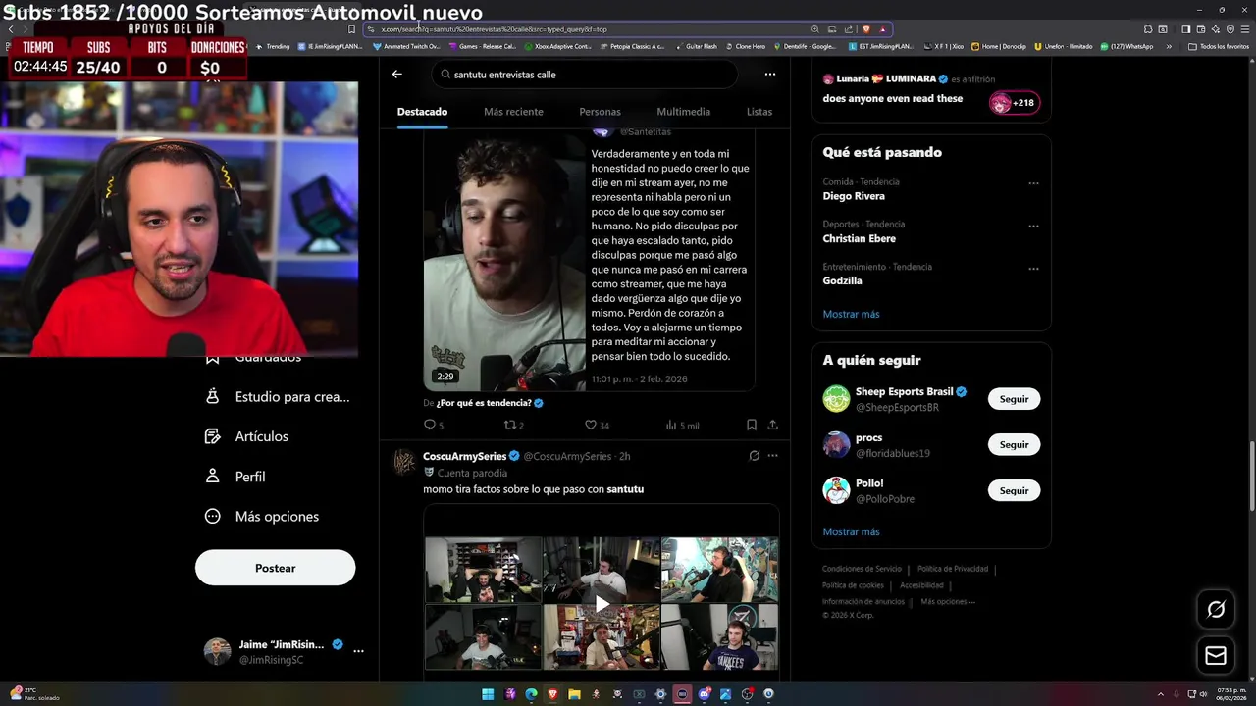Viewport: 1256px width, 706px height.
Task: Open more options on CoscuArmySeries tweet
Action: pos(772,456)
